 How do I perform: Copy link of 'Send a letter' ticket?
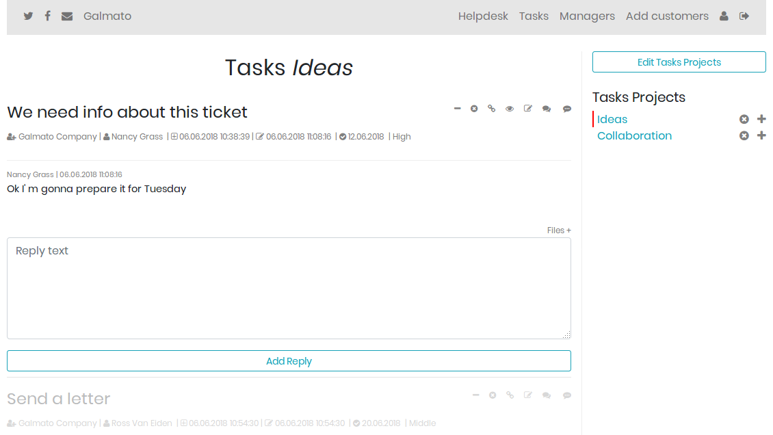tap(510, 395)
